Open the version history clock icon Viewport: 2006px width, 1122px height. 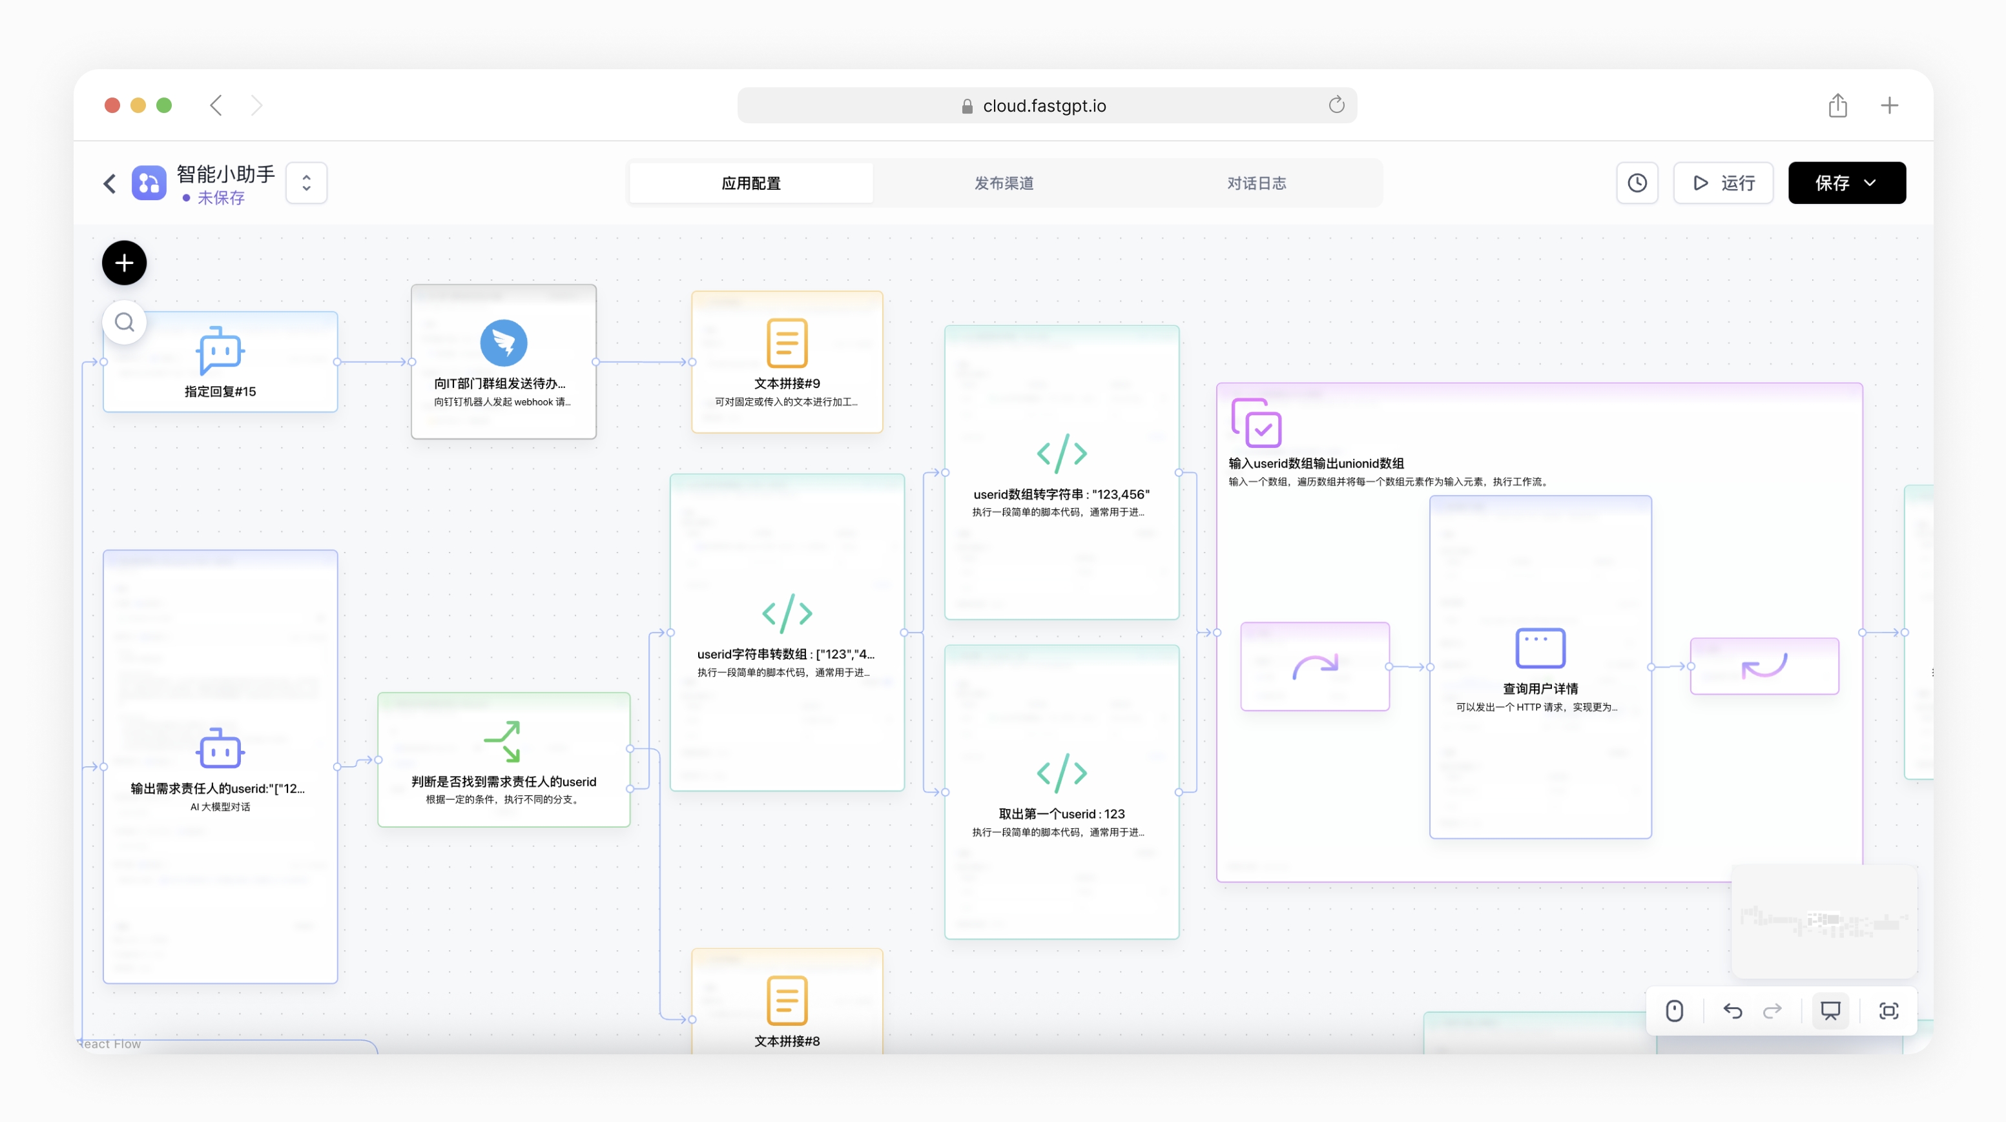(1637, 183)
